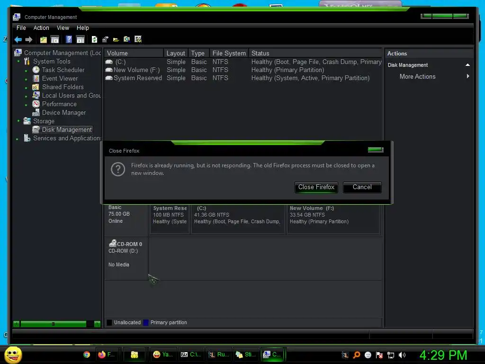Click the tree scrollbar left arrow
This screenshot has height=364, width=485.
coord(17,324)
